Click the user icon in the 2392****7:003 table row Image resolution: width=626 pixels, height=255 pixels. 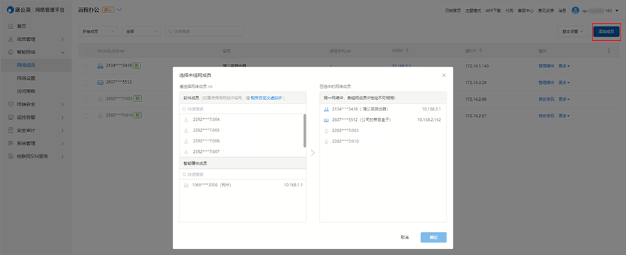pos(100,99)
